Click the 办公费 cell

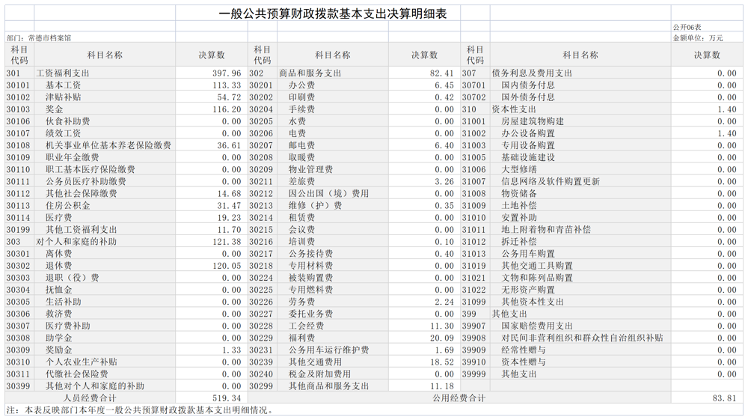301,85
